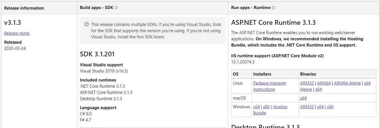Viewport: 380px width, 128px height.
Task: Click the Linux row label
Action: 238,83
